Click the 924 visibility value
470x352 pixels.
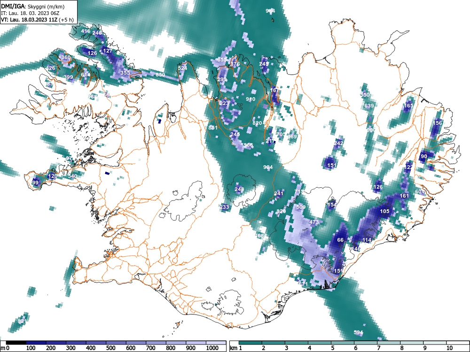click(x=268, y=167)
